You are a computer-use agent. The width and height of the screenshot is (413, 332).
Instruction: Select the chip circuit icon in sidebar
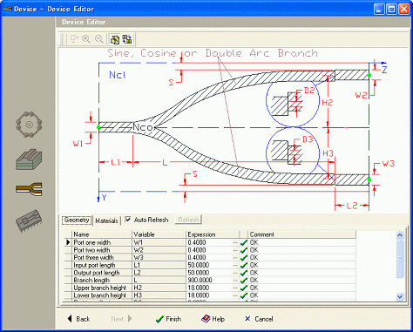point(29,221)
